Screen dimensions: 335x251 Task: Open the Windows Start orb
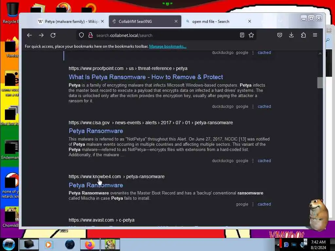[9, 244]
